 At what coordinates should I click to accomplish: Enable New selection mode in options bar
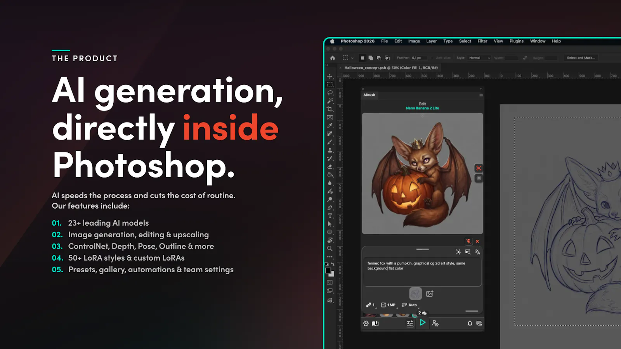(x=363, y=58)
